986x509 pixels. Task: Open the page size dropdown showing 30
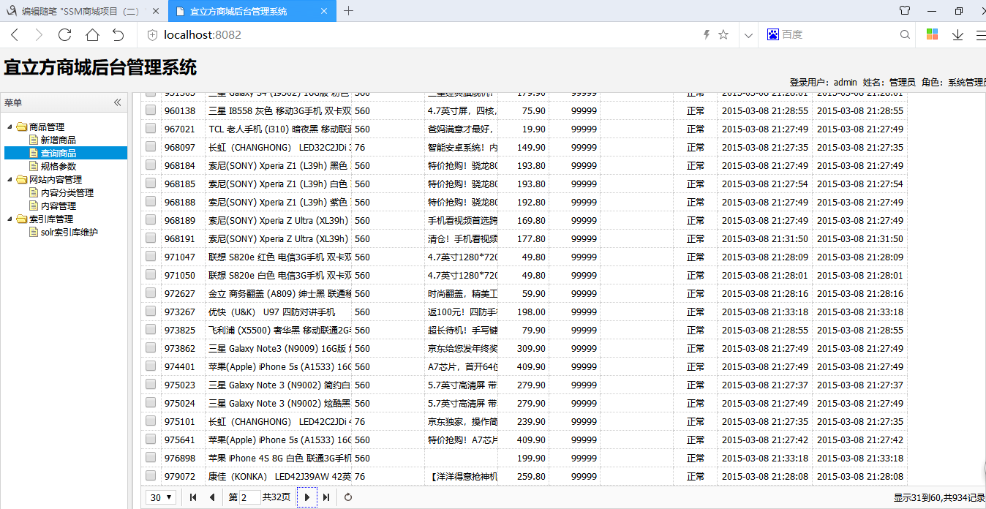click(x=161, y=497)
